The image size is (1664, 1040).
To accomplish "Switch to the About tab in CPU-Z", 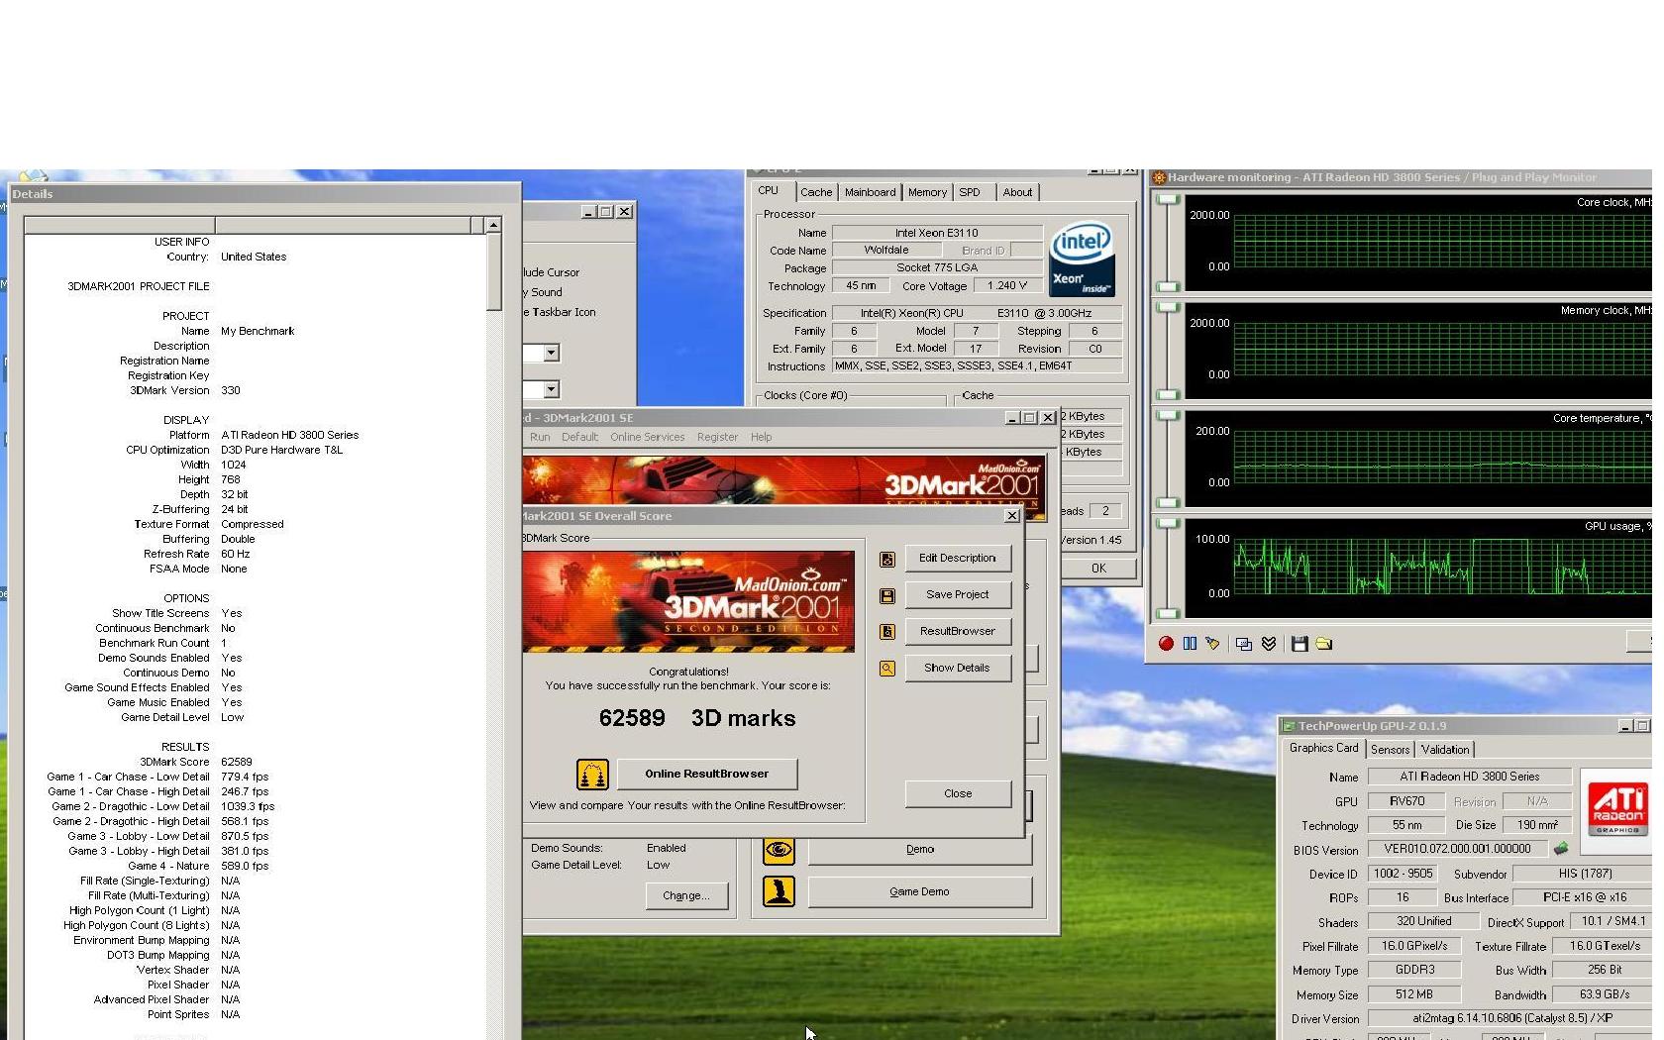I will pyautogui.click(x=1017, y=192).
